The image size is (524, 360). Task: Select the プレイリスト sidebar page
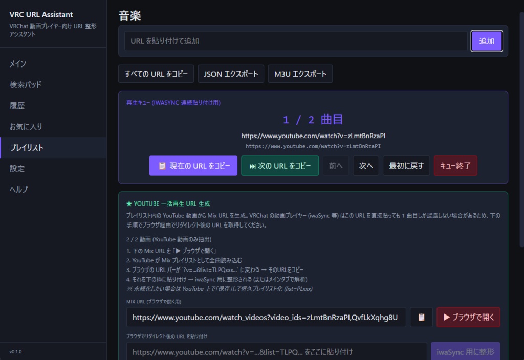53,148
